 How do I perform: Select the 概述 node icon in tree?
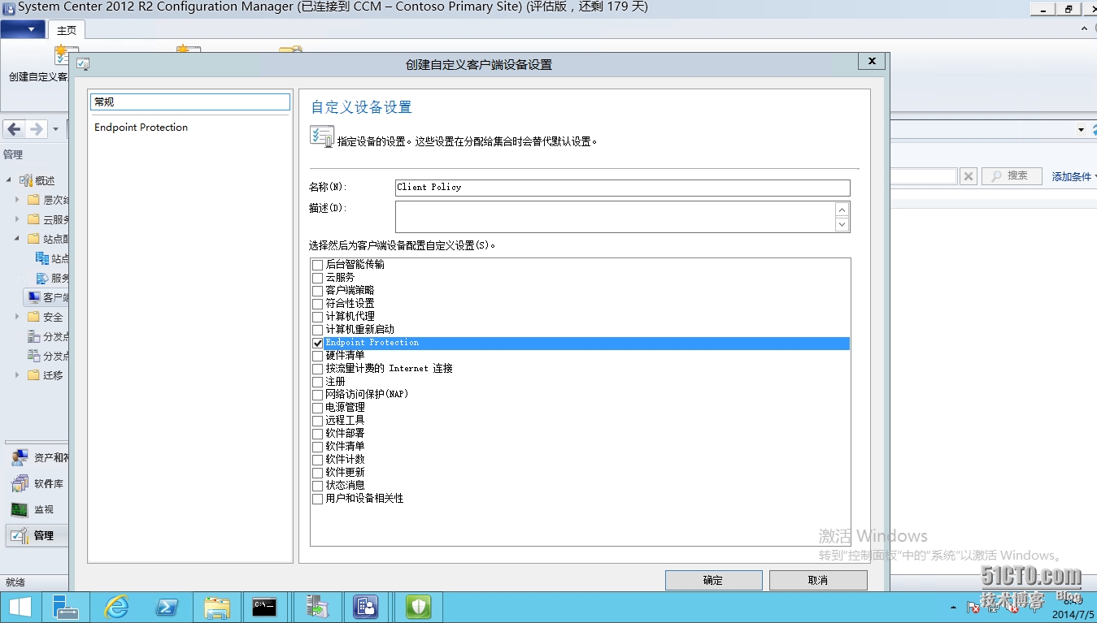[25, 180]
